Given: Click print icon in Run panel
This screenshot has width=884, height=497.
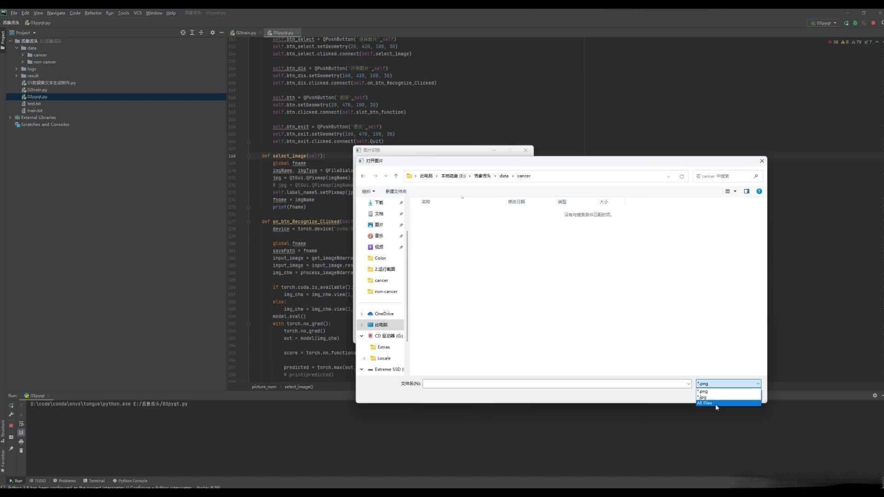Looking at the screenshot, I should [21, 442].
